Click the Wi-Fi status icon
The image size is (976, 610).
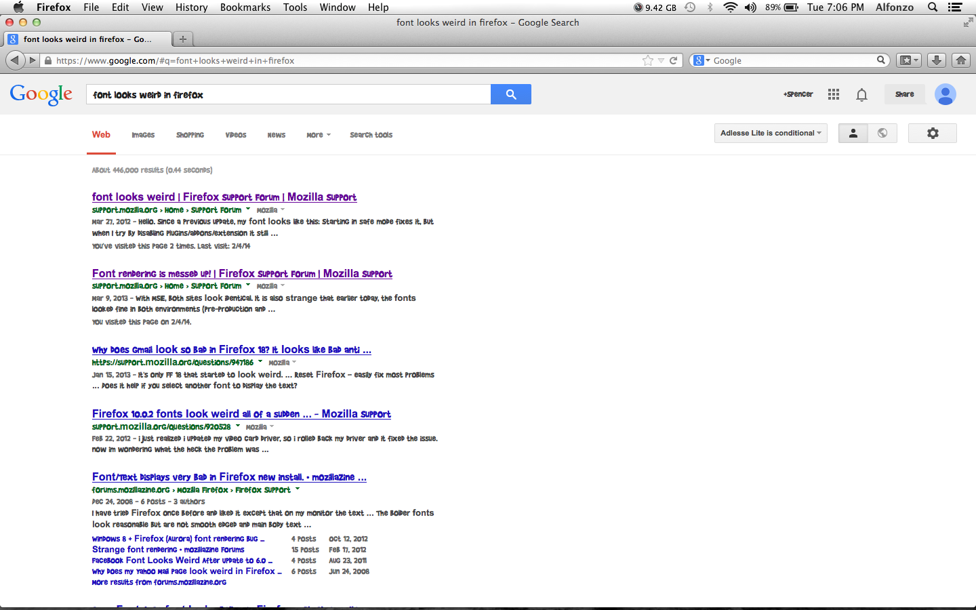(730, 7)
